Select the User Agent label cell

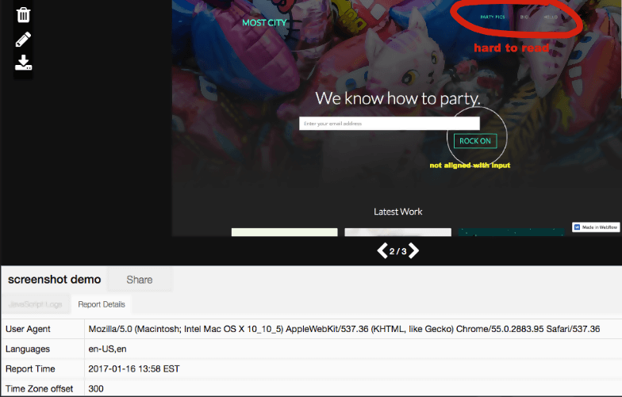coord(43,329)
